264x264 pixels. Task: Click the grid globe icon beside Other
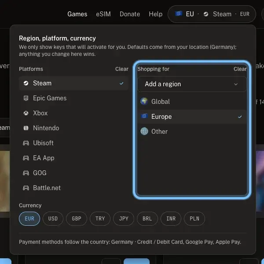144,131
